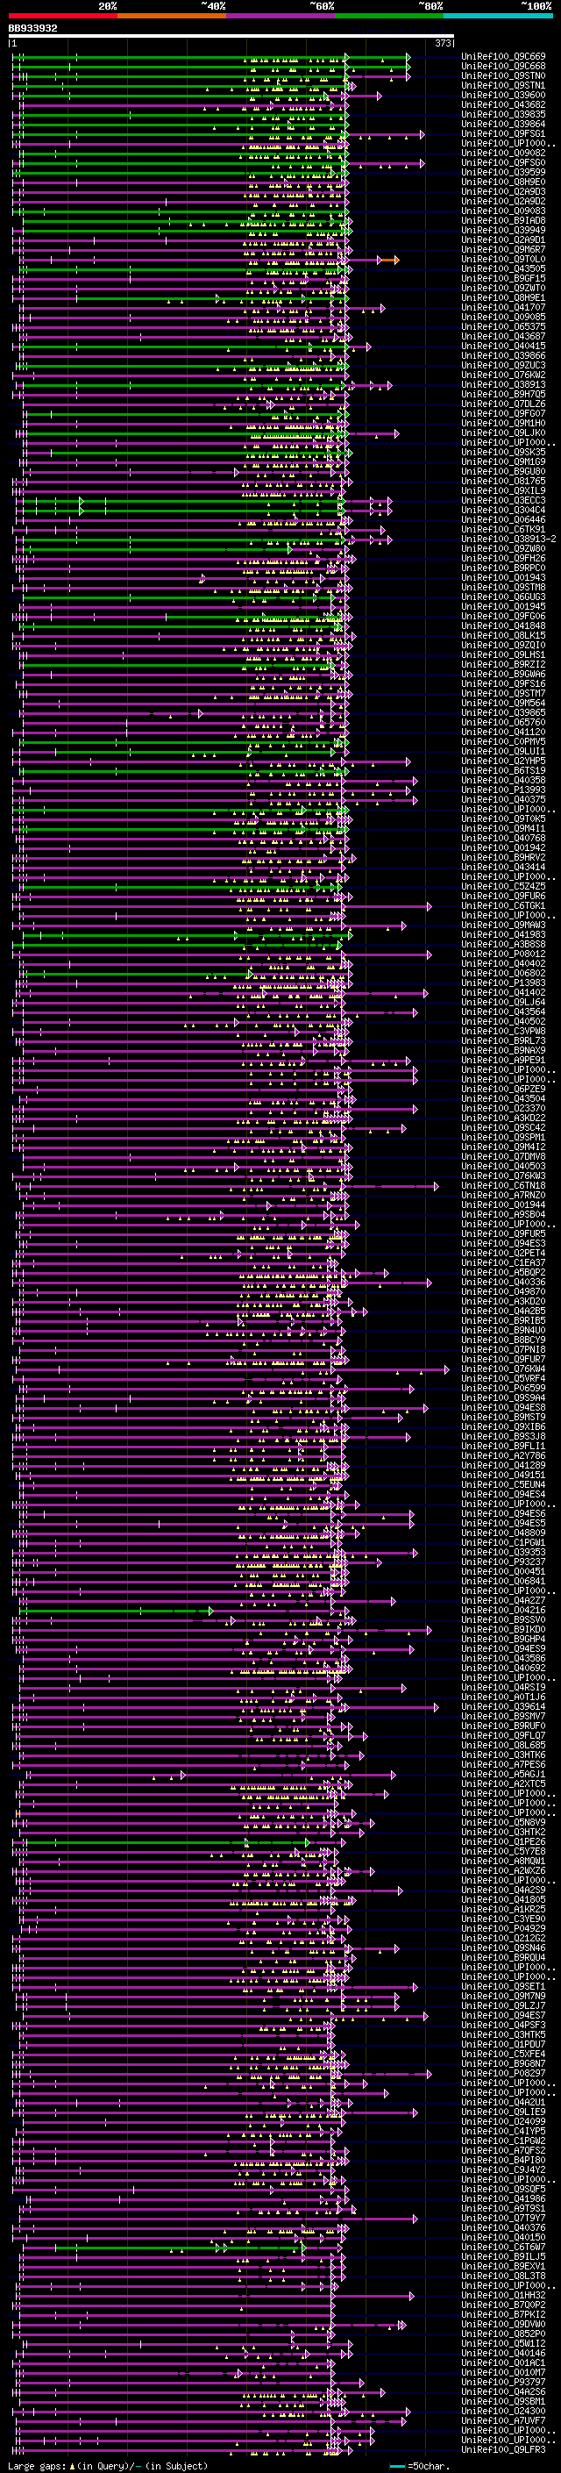Select hit UniRef100_Q852P0
Viewport: 561px width, 2473px height.
click(x=503, y=2334)
